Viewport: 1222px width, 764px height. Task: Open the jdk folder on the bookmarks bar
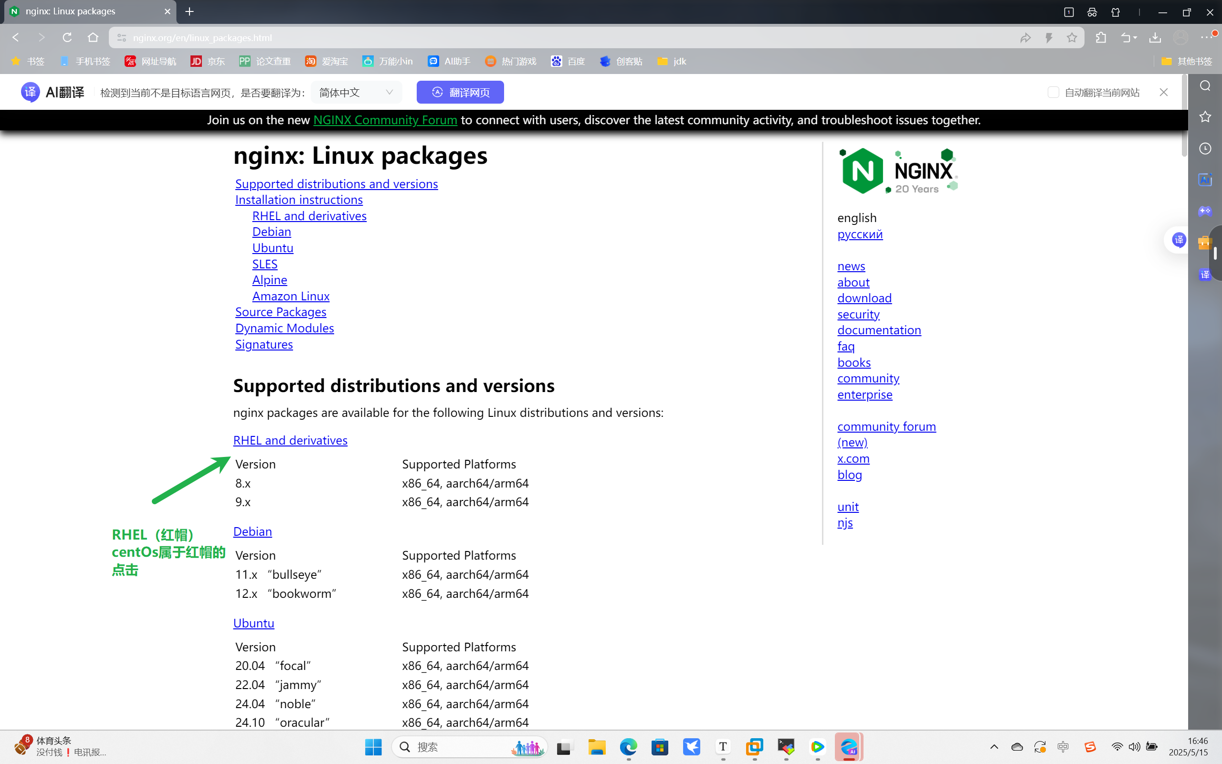point(672,61)
